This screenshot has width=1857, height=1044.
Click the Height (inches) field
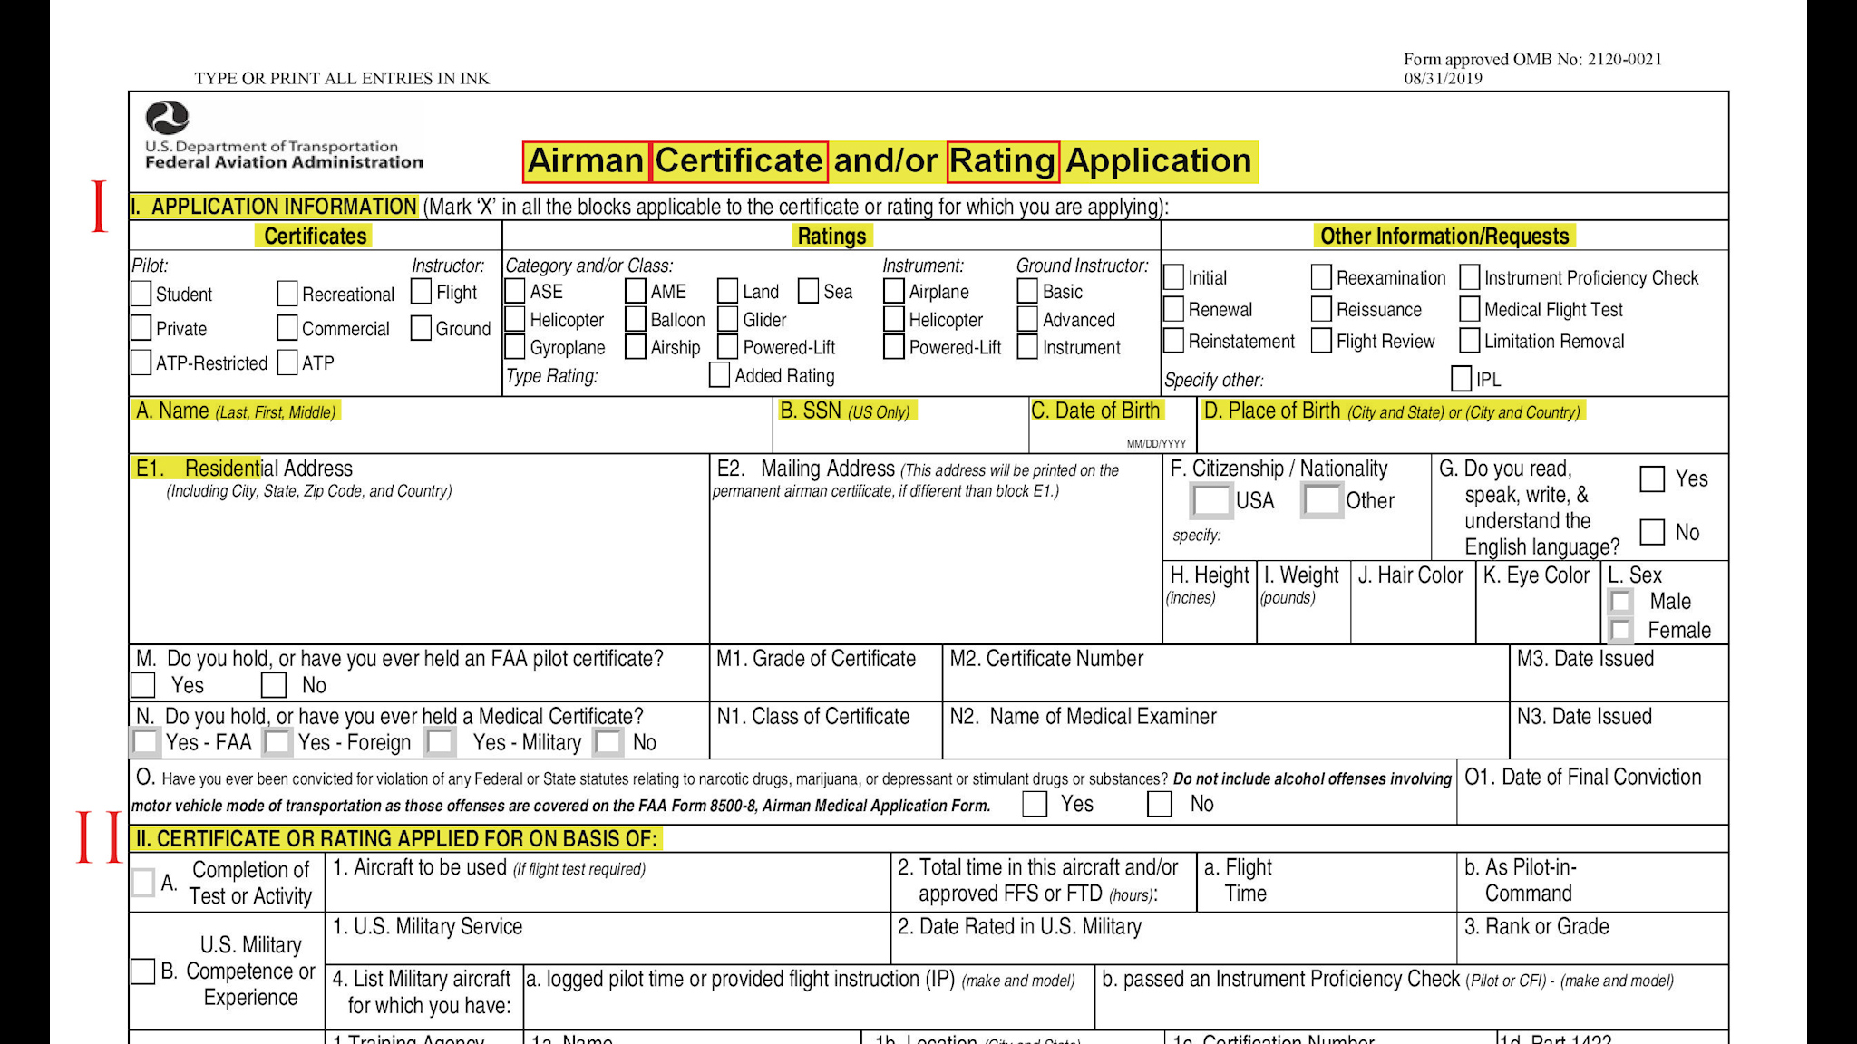point(1210,604)
